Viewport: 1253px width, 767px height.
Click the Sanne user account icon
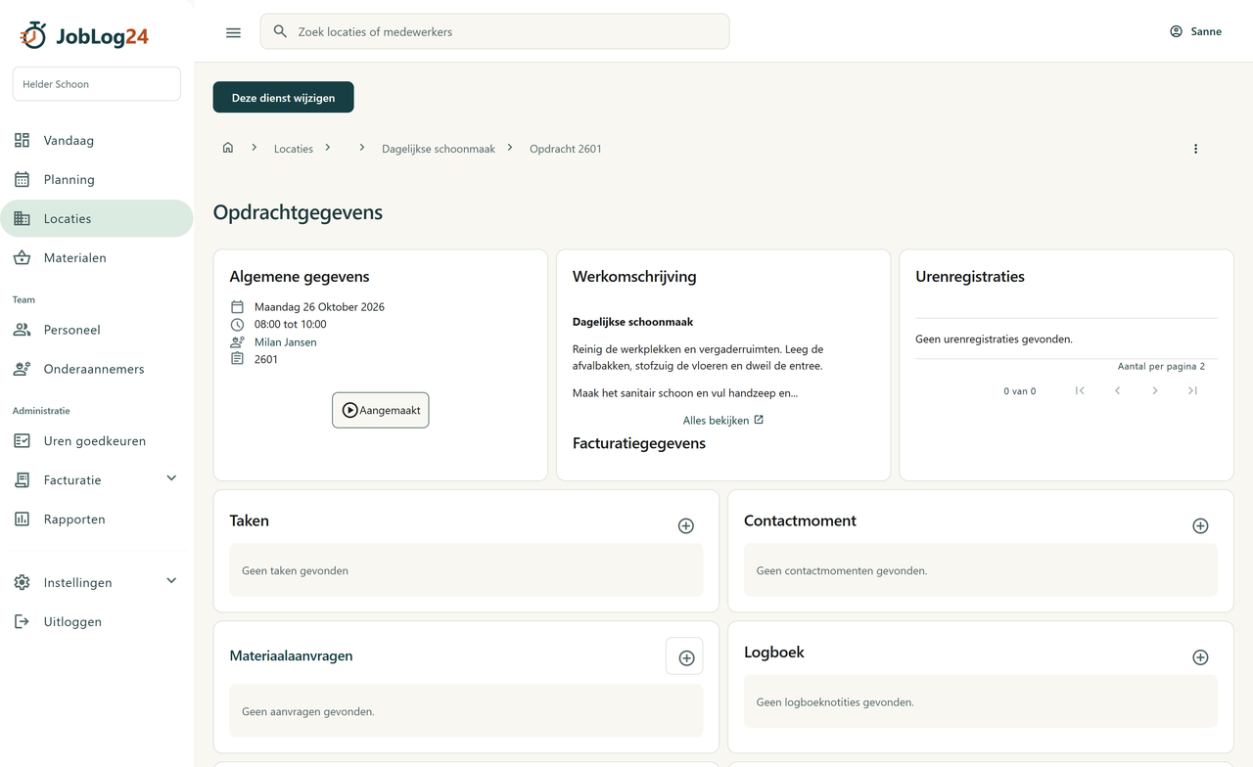pyautogui.click(x=1176, y=31)
